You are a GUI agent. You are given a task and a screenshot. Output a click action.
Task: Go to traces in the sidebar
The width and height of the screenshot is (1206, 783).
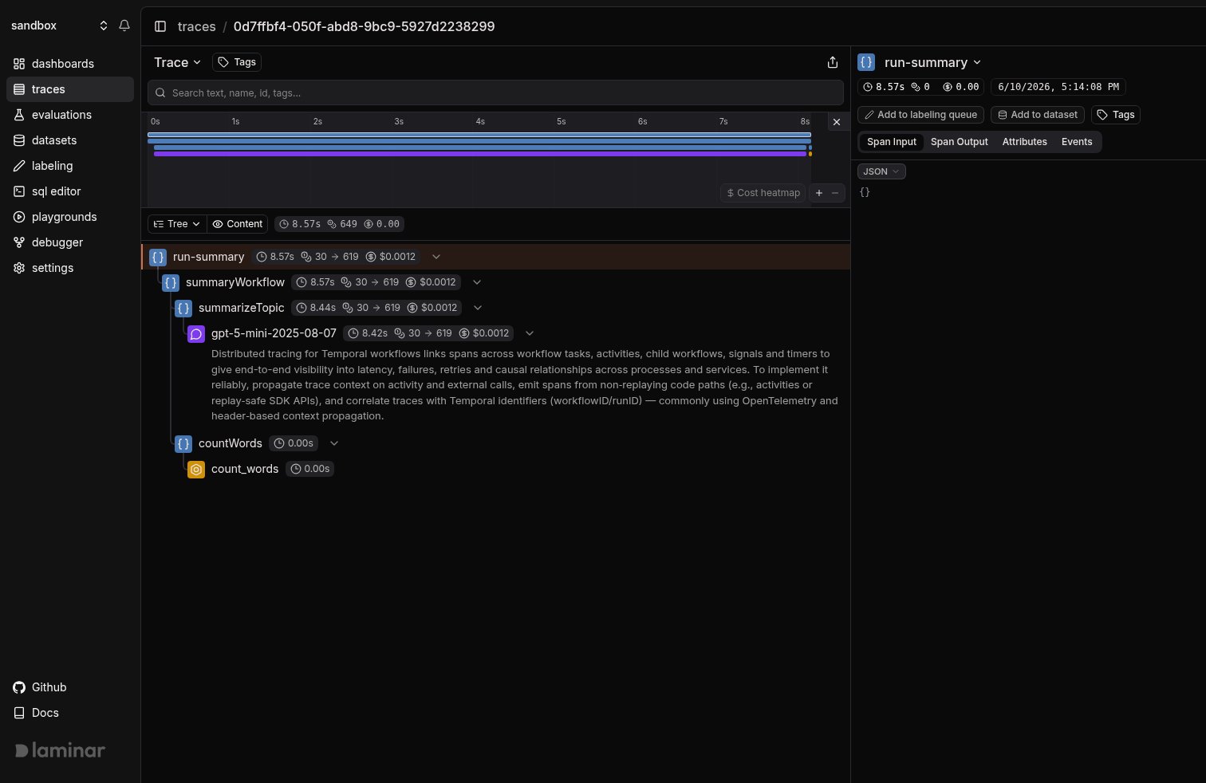(70, 89)
